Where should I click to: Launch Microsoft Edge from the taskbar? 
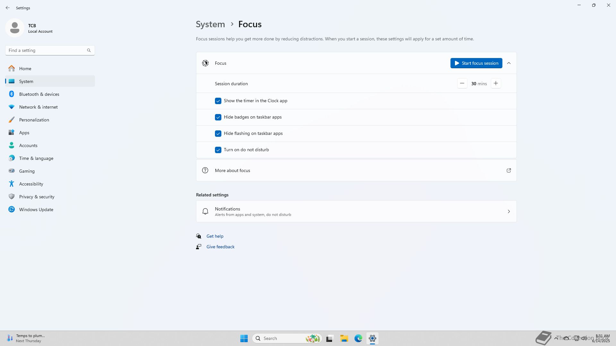[x=358, y=338]
